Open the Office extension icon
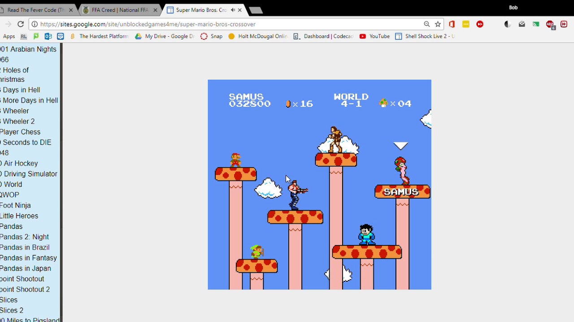The height and width of the screenshot is (322, 574). pos(452,24)
